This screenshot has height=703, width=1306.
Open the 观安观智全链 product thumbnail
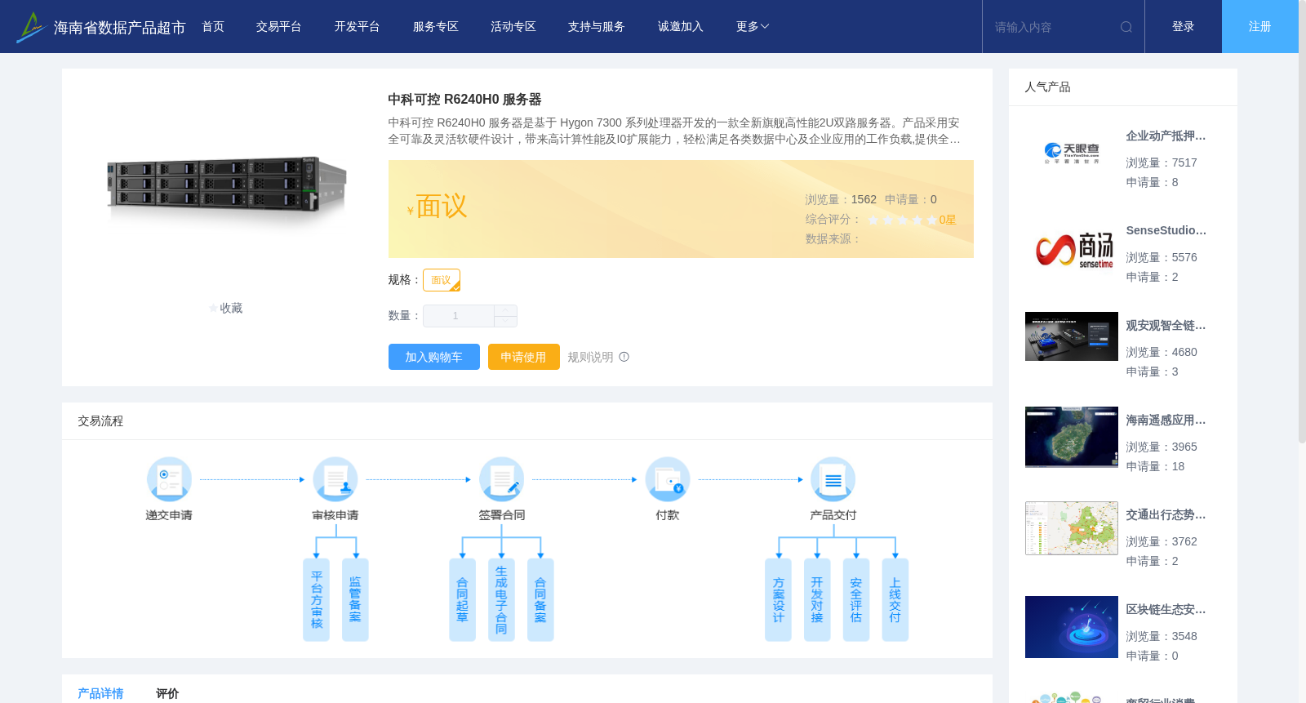coord(1072,336)
